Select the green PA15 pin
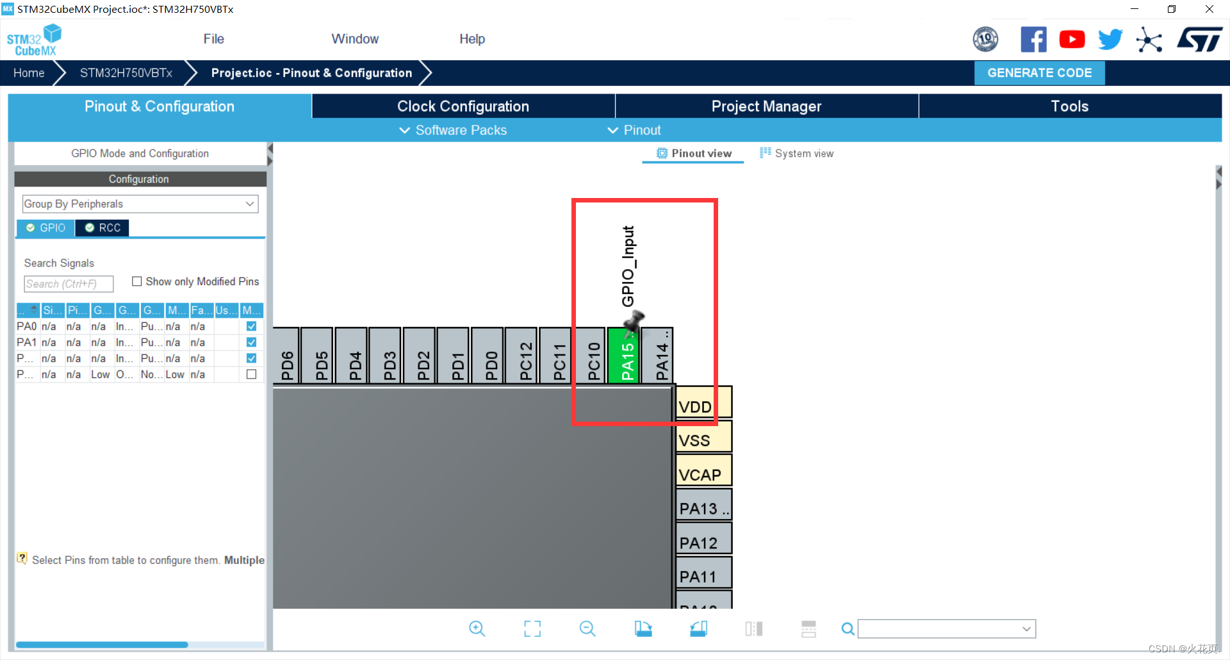Viewport: 1230px width, 660px height. [x=623, y=355]
